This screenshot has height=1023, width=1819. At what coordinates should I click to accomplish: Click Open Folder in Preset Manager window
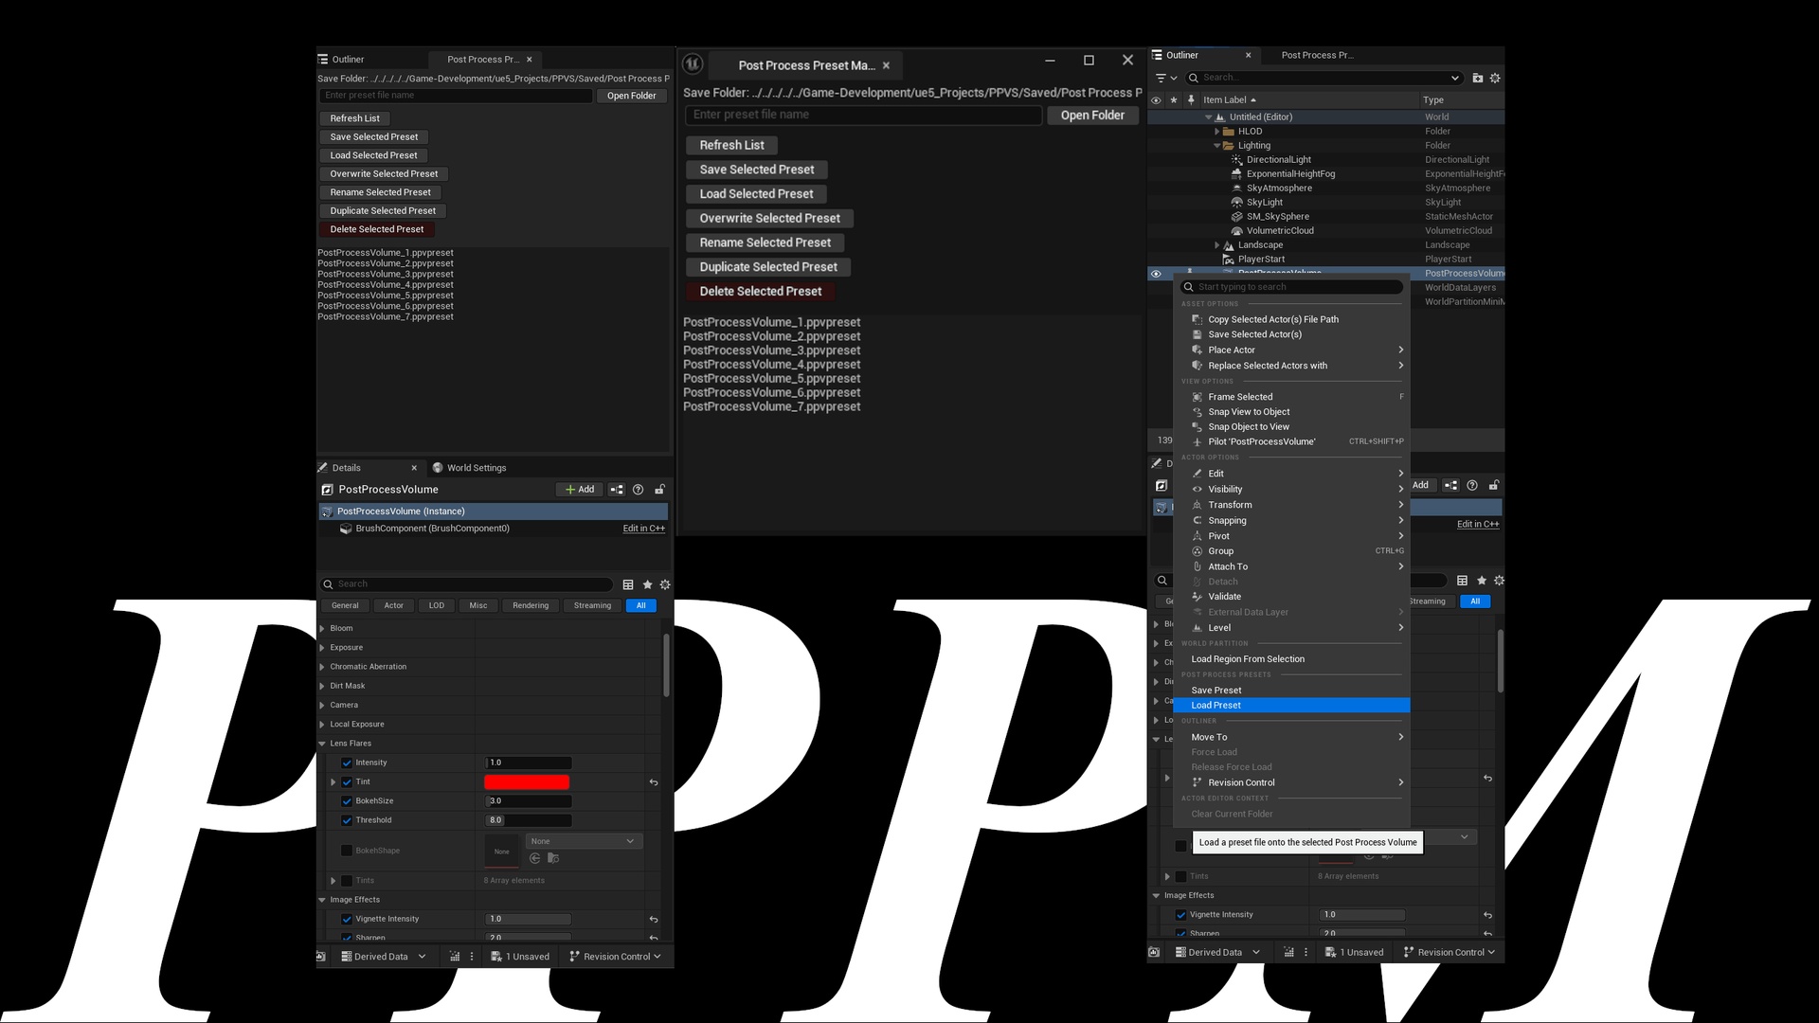tap(1092, 116)
